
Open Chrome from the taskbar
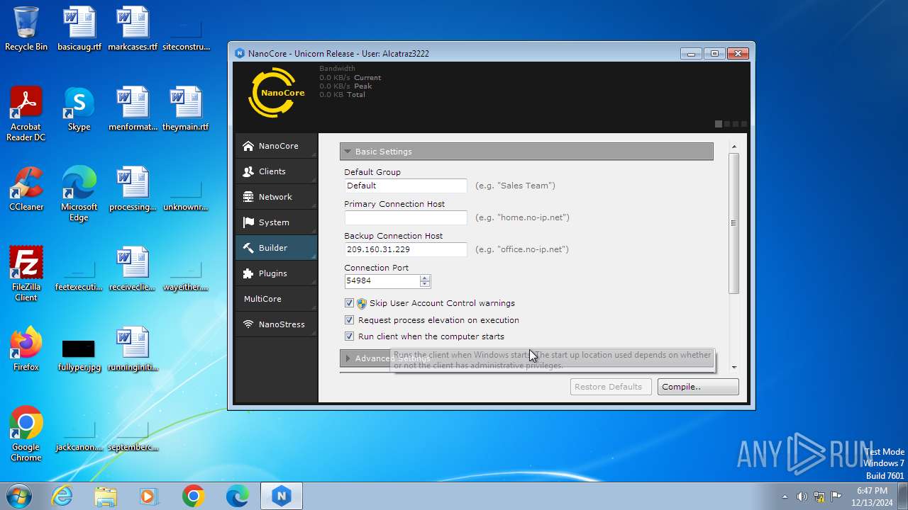[193, 496]
